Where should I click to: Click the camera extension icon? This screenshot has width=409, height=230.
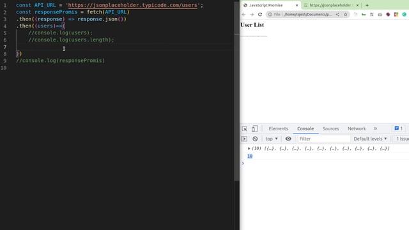pos(380,15)
